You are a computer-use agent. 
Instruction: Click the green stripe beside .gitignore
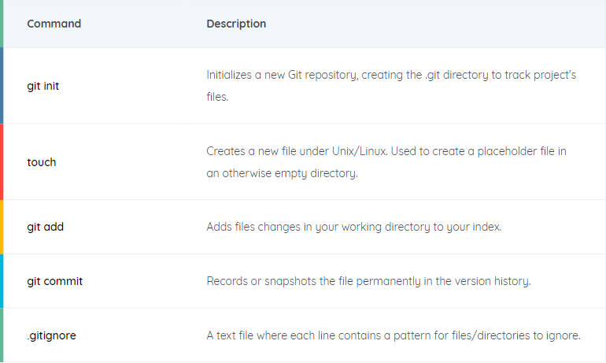click(2, 335)
